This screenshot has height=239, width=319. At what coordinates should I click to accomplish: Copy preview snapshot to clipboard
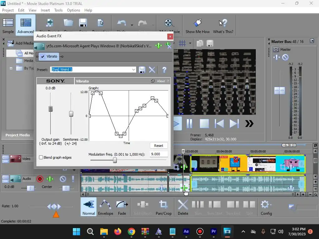[200, 43]
